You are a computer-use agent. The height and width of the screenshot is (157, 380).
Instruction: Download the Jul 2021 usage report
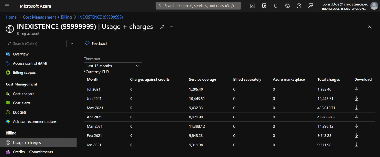pyautogui.click(x=356, y=89)
